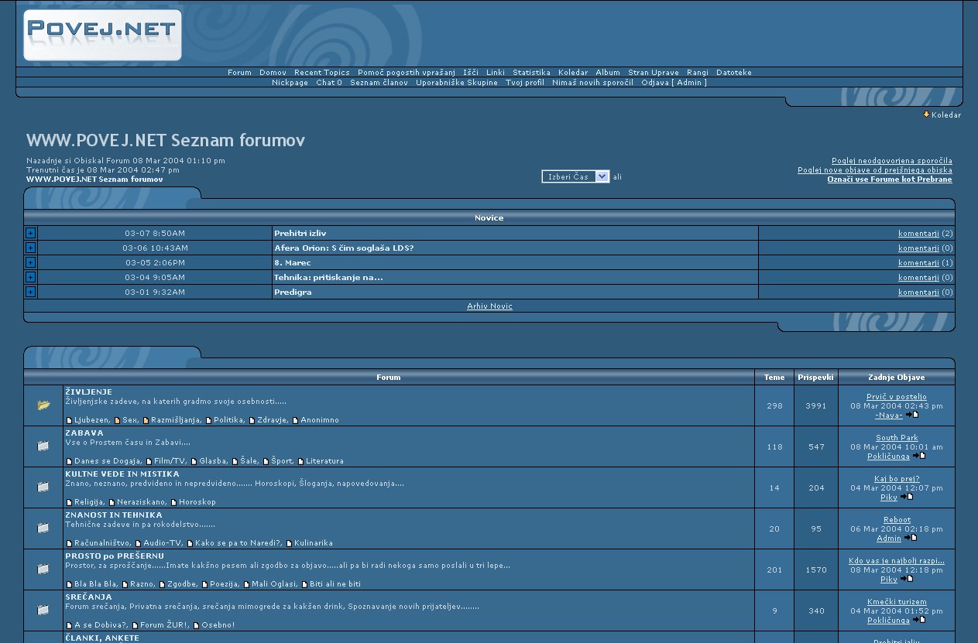Expand the Tehnika: pritiskanje news item
Image resolution: width=978 pixels, height=643 pixels.
click(x=31, y=277)
